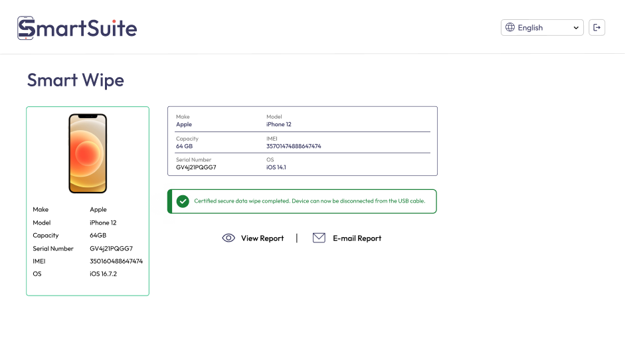Open the View Report link

[x=262, y=238]
